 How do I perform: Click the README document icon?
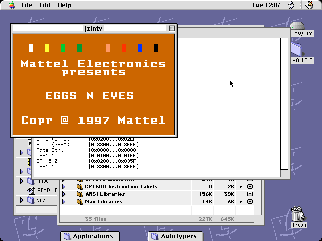[31, 191]
